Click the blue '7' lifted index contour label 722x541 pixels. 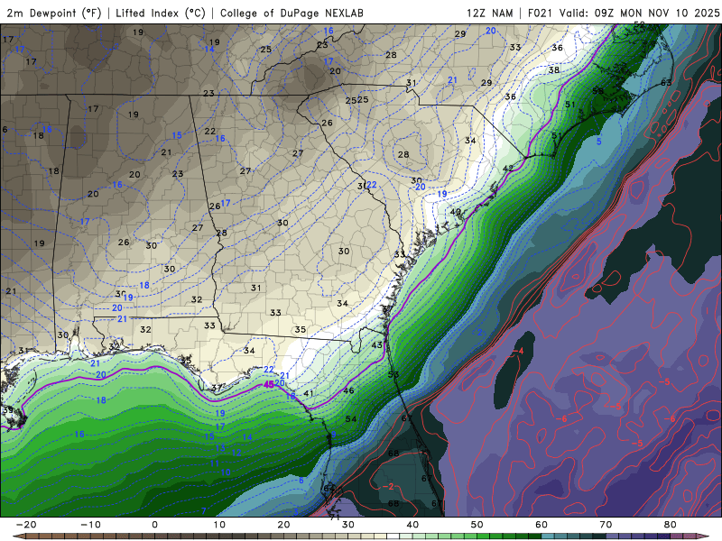204,511
